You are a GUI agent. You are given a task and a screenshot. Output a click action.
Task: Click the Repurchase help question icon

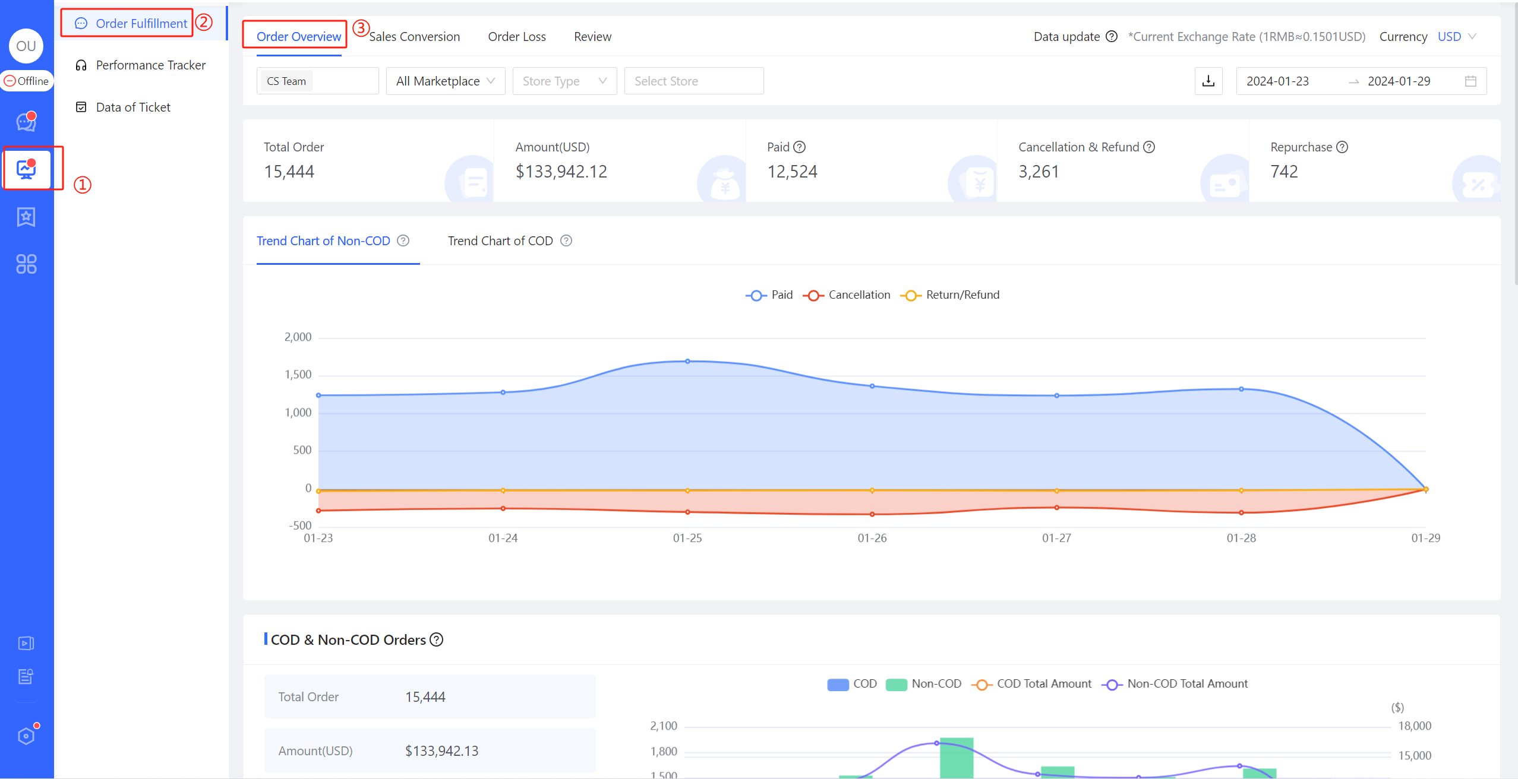click(1342, 147)
